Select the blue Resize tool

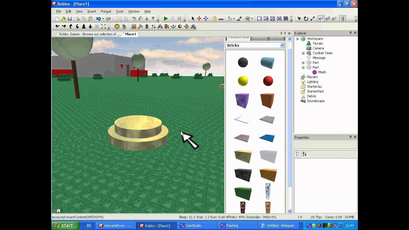point(206,19)
